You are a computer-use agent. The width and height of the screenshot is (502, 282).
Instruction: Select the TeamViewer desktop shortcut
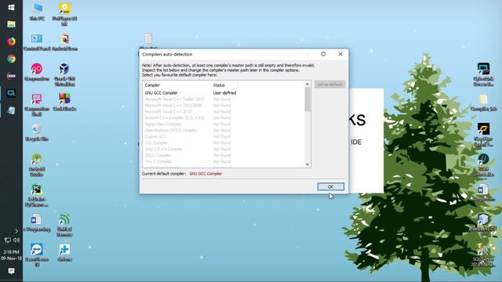click(x=37, y=255)
